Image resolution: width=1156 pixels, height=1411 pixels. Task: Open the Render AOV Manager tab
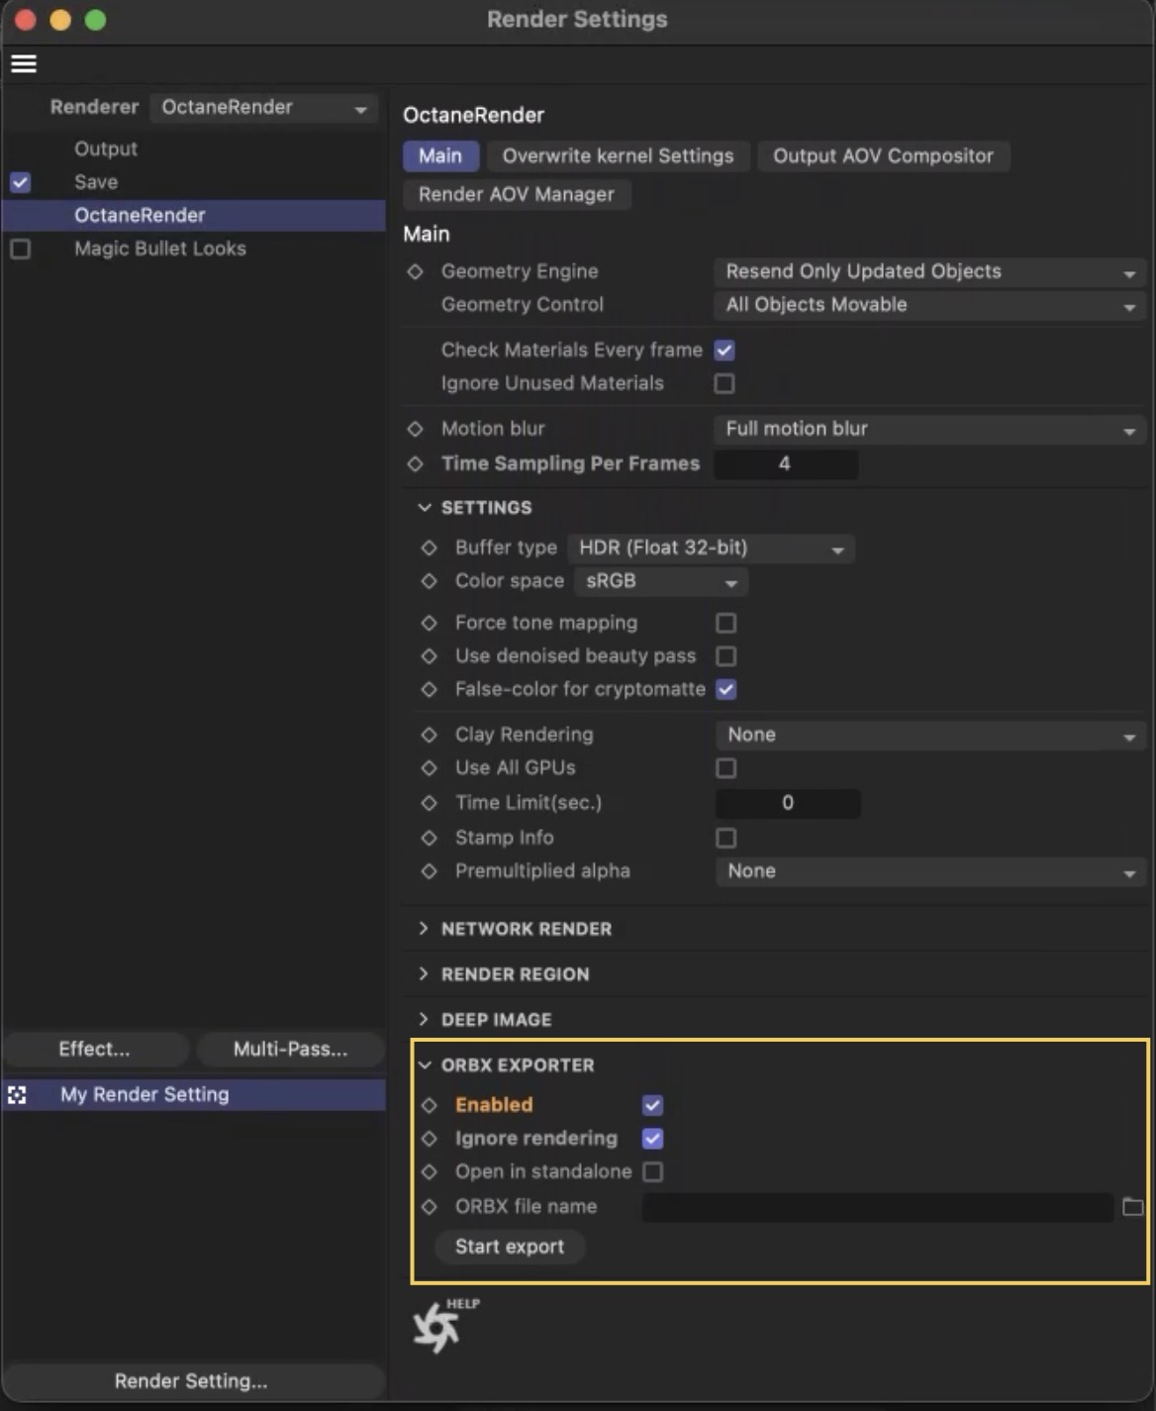(516, 195)
